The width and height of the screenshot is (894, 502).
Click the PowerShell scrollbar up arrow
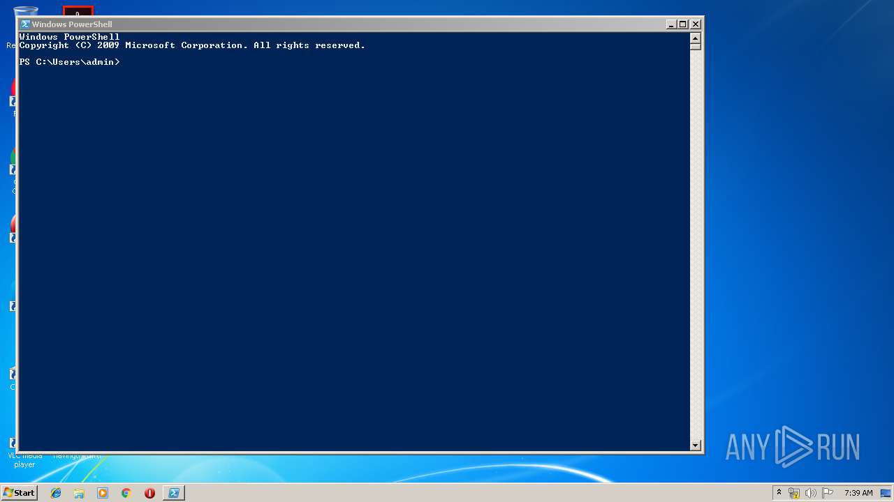[x=695, y=38]
